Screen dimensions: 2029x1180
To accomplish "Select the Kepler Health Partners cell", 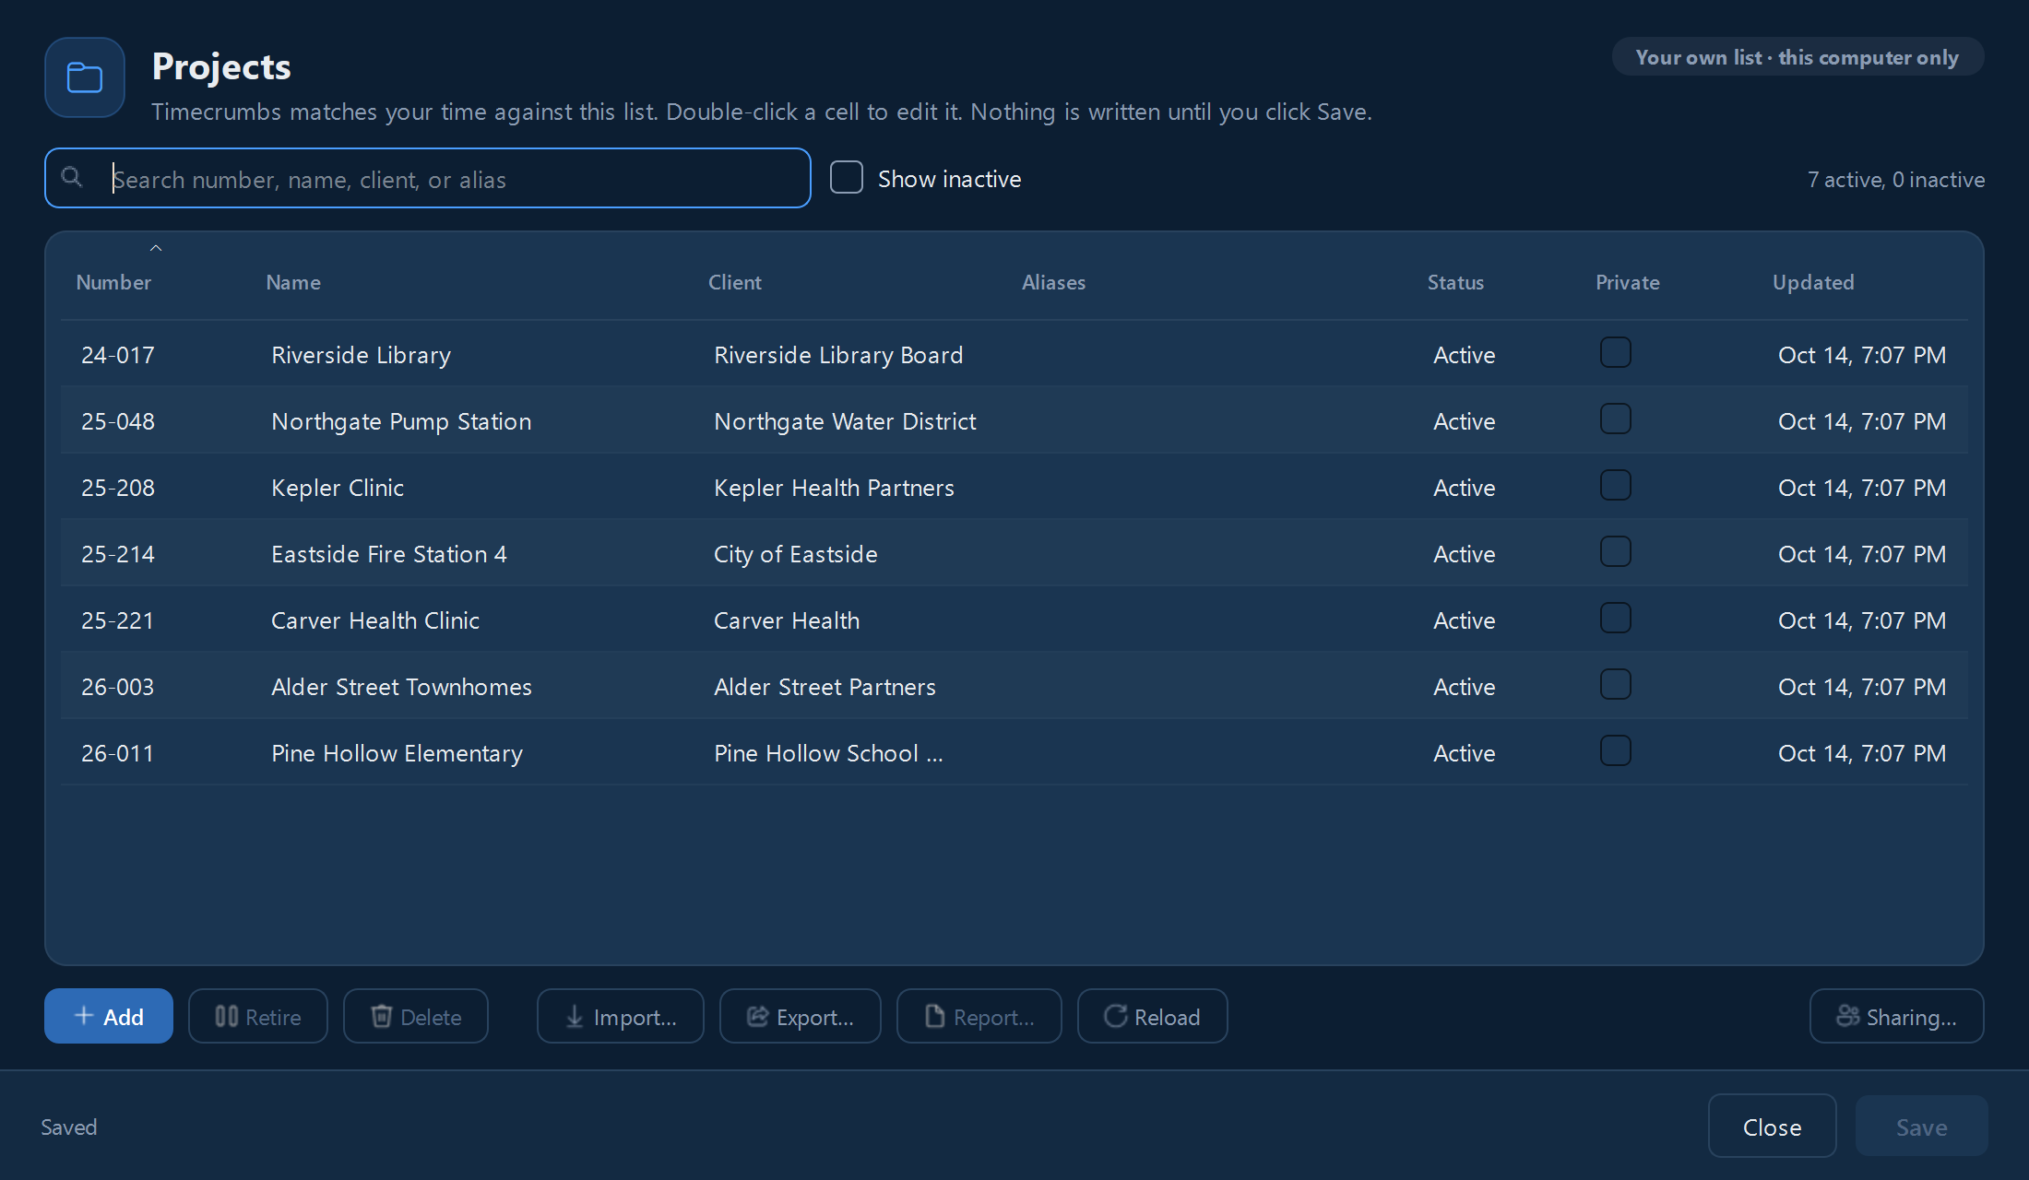I will (834, 489).
